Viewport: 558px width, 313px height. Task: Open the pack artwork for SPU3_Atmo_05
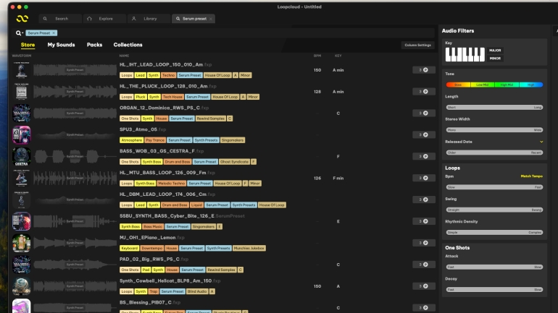(21, 135)
